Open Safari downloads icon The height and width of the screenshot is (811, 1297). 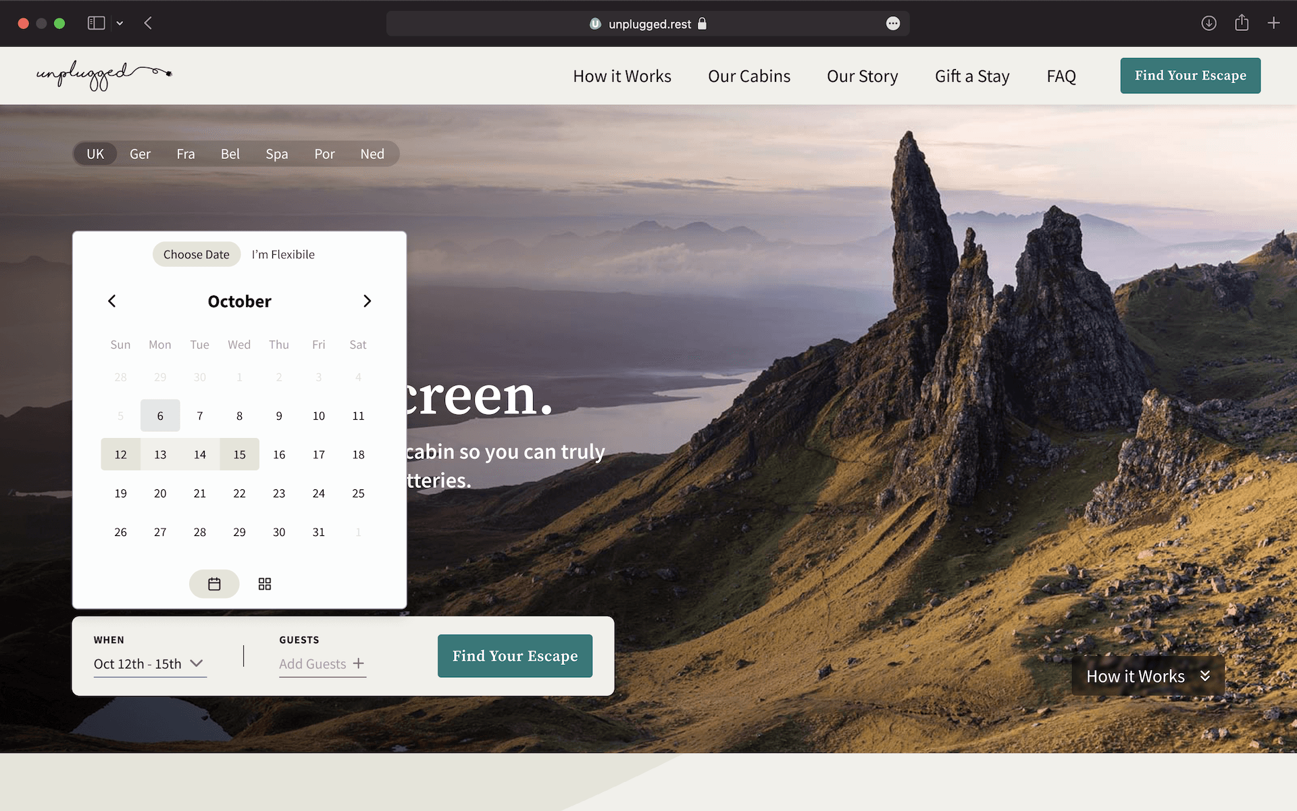click(x=1209, y=23)
